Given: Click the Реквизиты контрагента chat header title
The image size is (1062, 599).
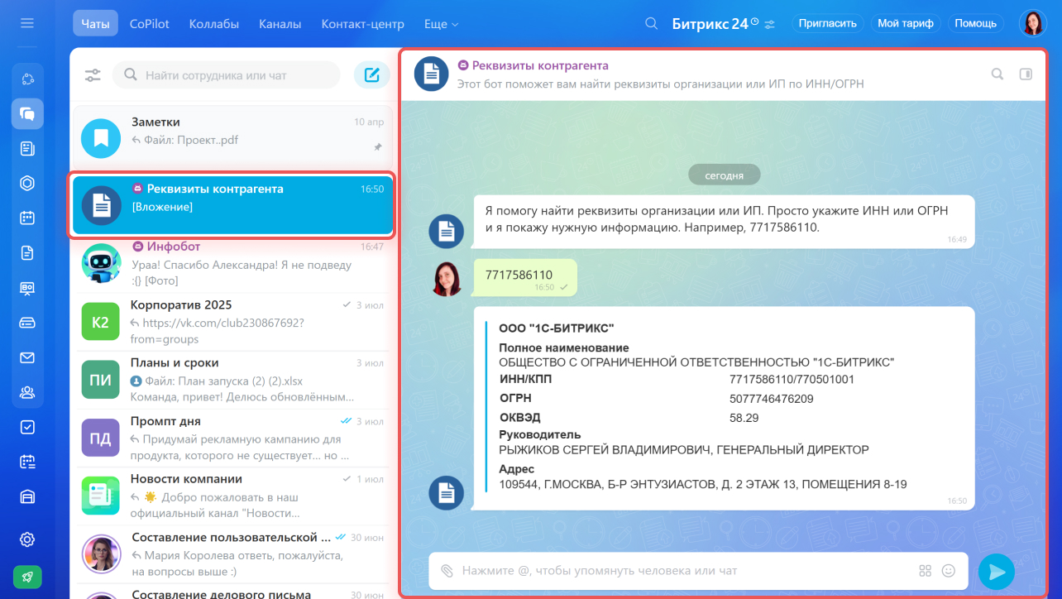Looking at the screenshot, I should (540, 65).
